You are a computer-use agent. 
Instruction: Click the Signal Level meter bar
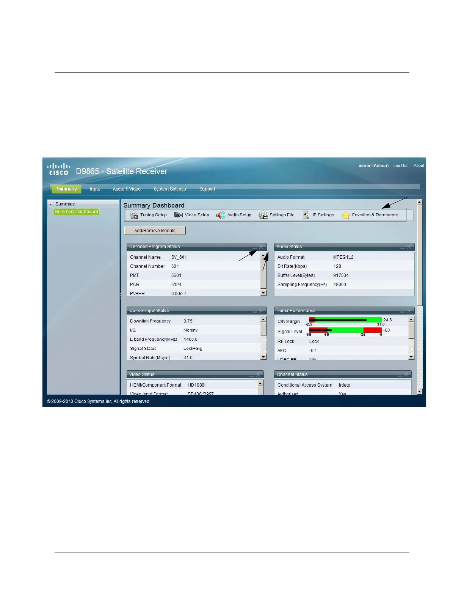point(345,330)
